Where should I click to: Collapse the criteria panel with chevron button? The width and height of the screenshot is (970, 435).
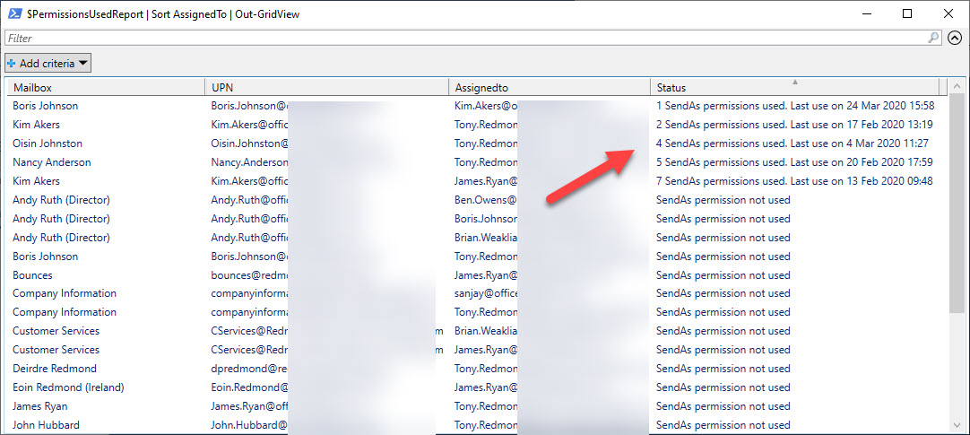click(955, 38)
